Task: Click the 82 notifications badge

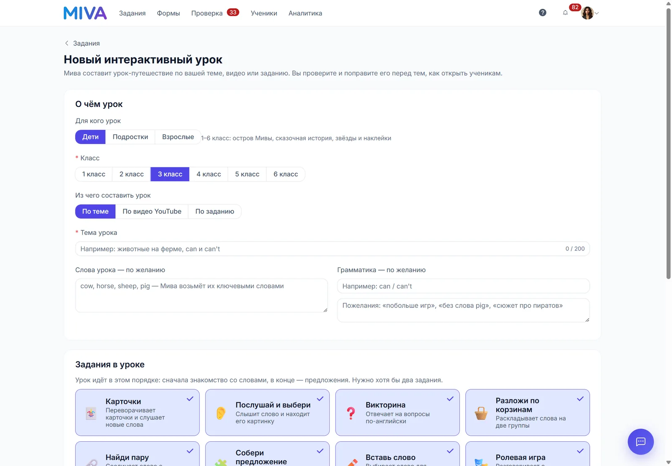Action: click(575, 7)
